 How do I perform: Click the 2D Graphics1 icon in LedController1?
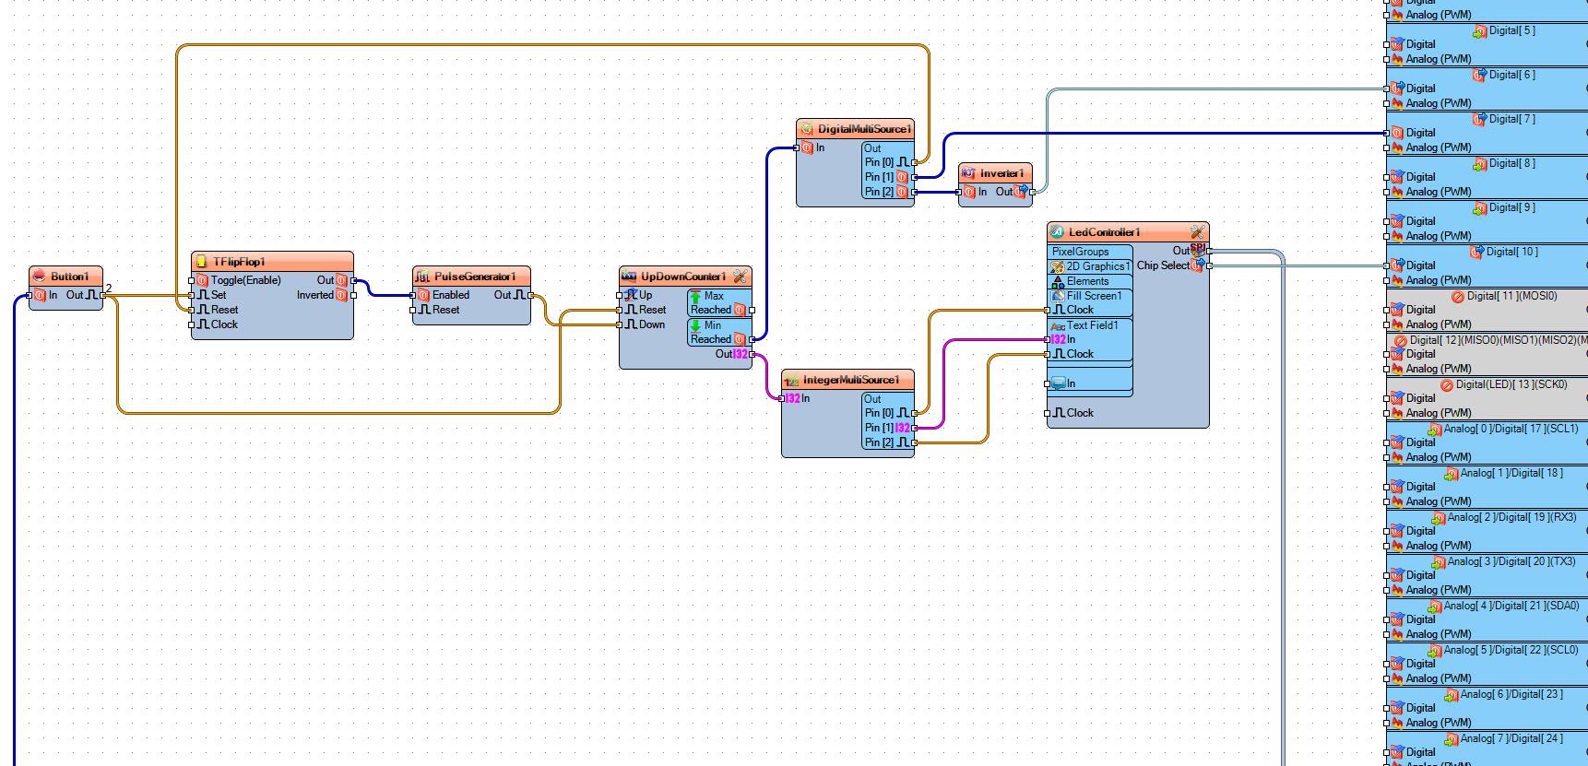tap(1058, 266)
